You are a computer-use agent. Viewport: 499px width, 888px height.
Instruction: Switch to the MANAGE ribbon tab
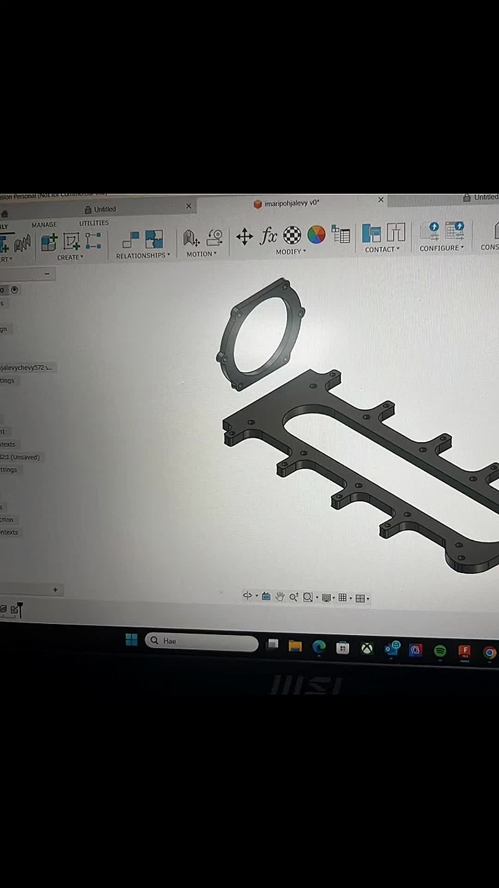click(x=44, y=225)
